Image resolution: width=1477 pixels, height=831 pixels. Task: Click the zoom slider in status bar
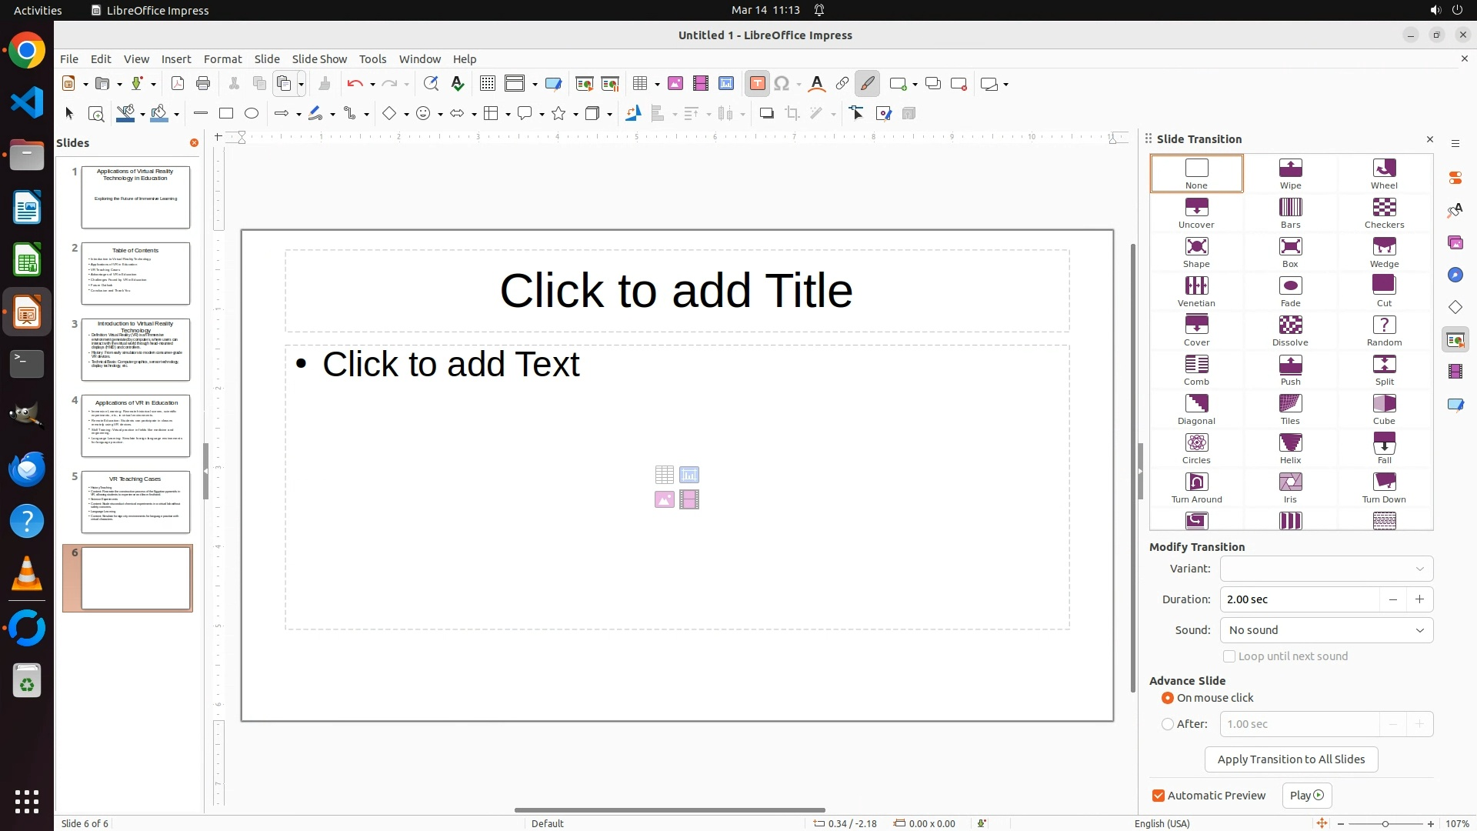(1385, 823)
